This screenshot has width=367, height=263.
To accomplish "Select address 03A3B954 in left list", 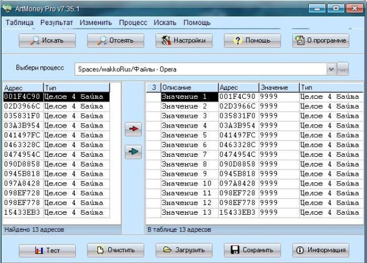I will 22,126.
